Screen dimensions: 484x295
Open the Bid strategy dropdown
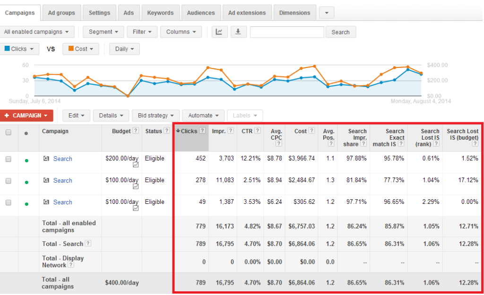point(156,115)
